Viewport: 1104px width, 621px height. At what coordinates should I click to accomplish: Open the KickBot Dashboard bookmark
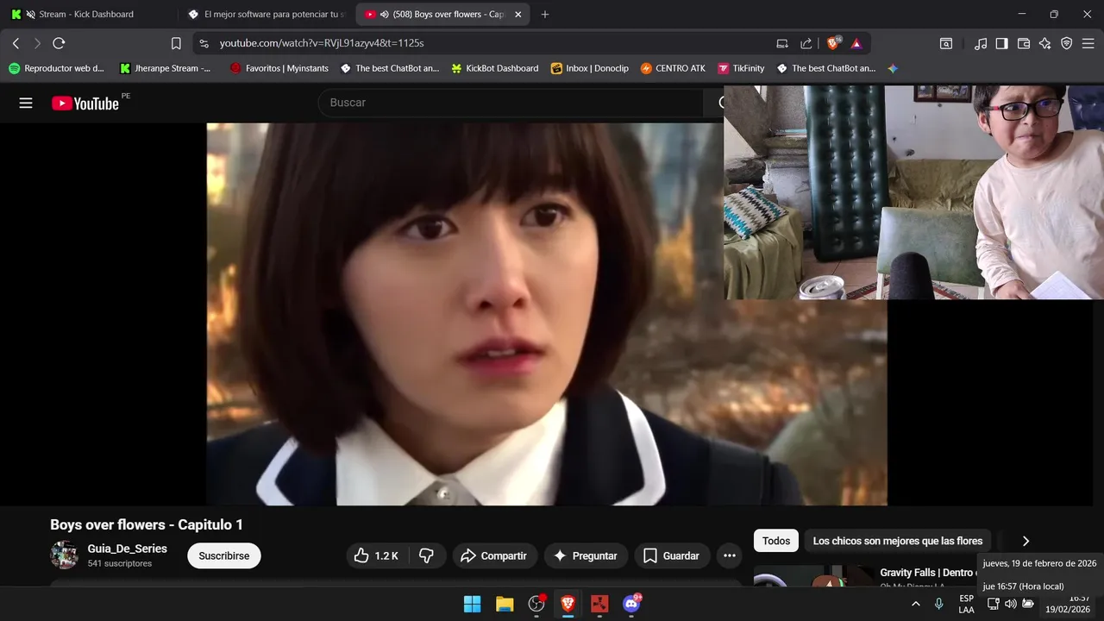pyautogui.click(x=495, y=68)
